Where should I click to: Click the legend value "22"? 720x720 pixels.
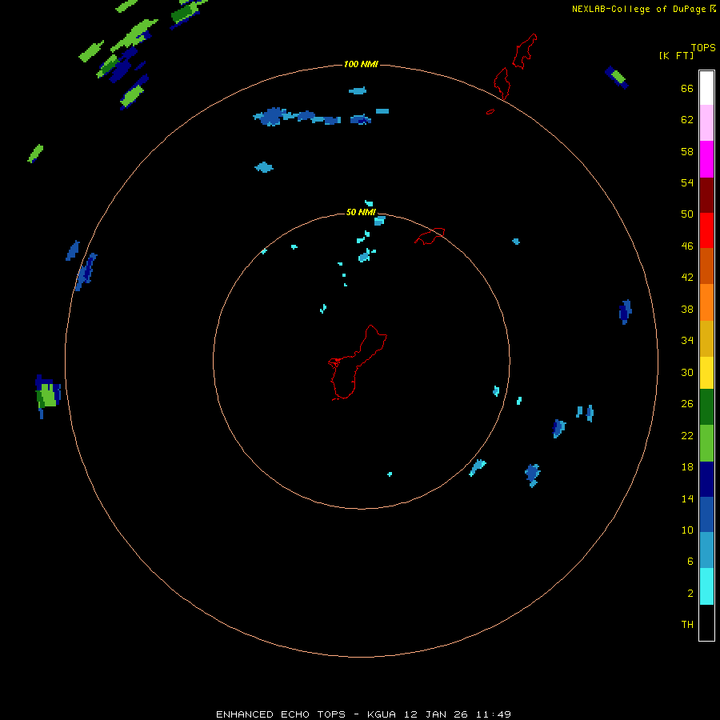(x=687, y=435)
